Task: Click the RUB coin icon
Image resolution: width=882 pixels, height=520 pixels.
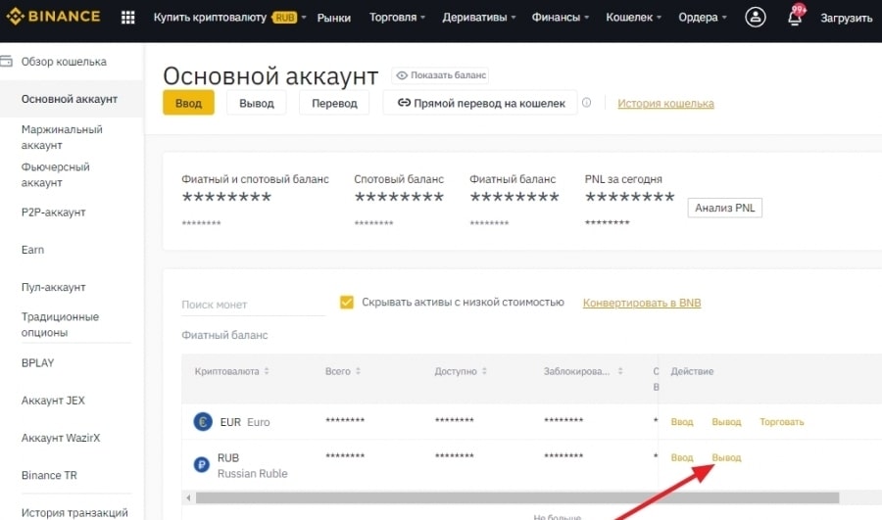Action: (201, 465)
